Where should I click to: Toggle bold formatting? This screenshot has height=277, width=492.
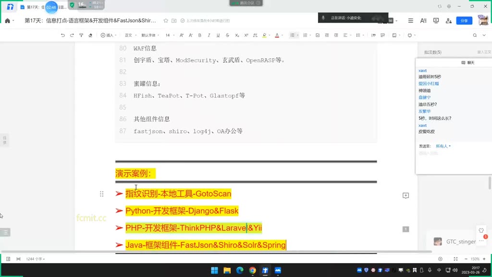[x=199, y=35]
